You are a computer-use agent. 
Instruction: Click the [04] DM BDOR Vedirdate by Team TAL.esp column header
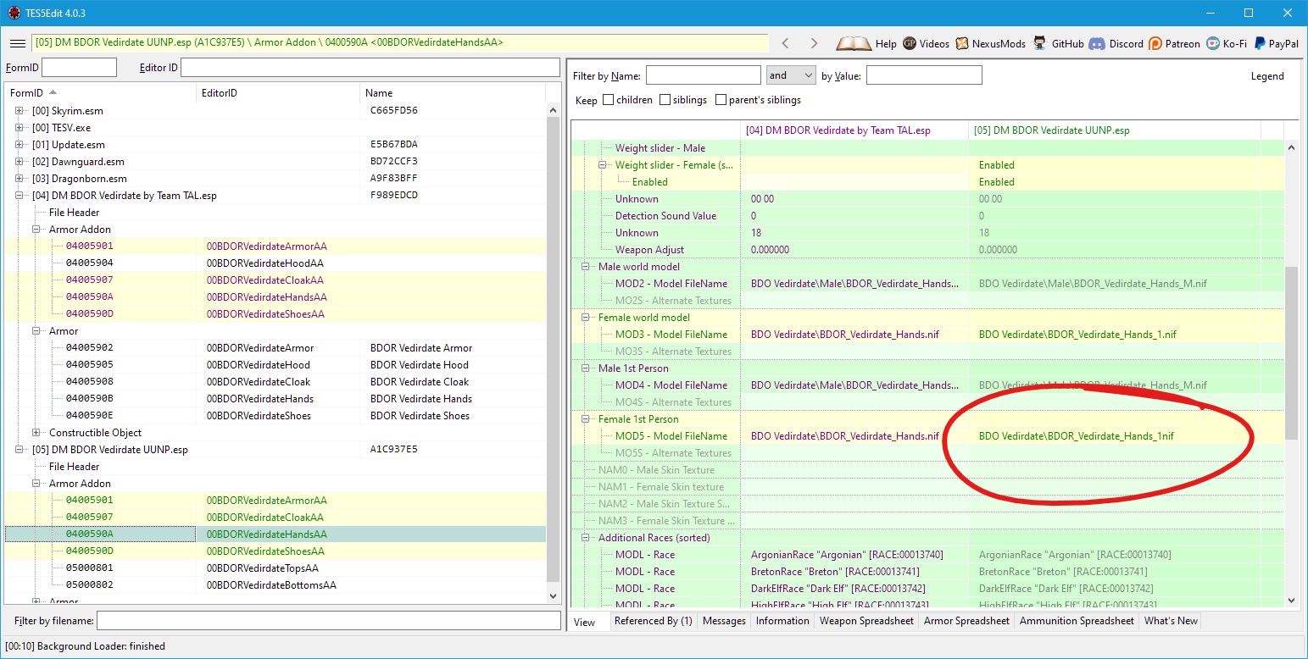pyautogui.click(x=854, y=130)
